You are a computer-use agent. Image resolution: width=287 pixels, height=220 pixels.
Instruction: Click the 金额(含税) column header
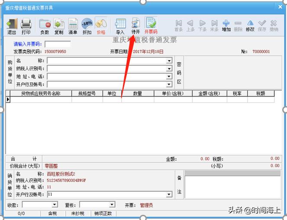click(210, 94)
